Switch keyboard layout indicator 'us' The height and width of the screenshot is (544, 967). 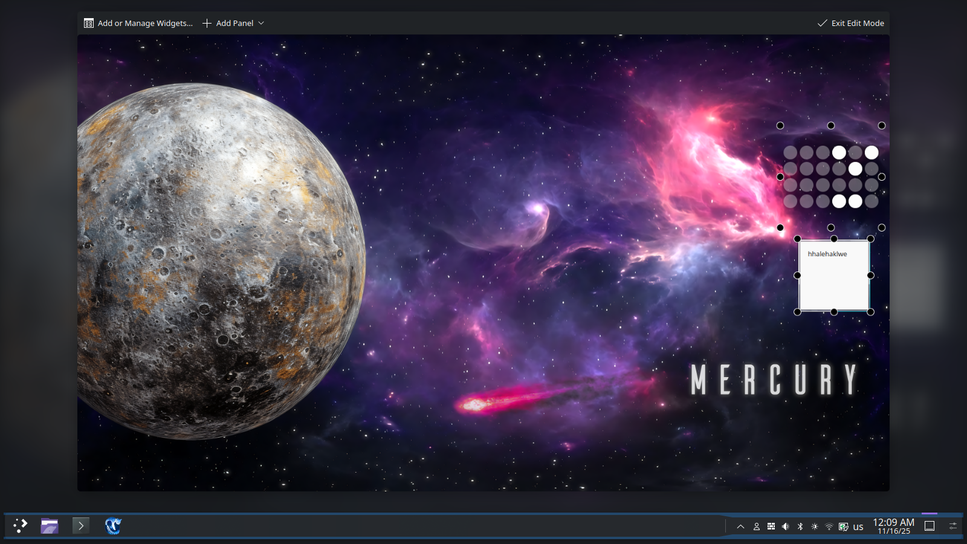tap(858, 526)
